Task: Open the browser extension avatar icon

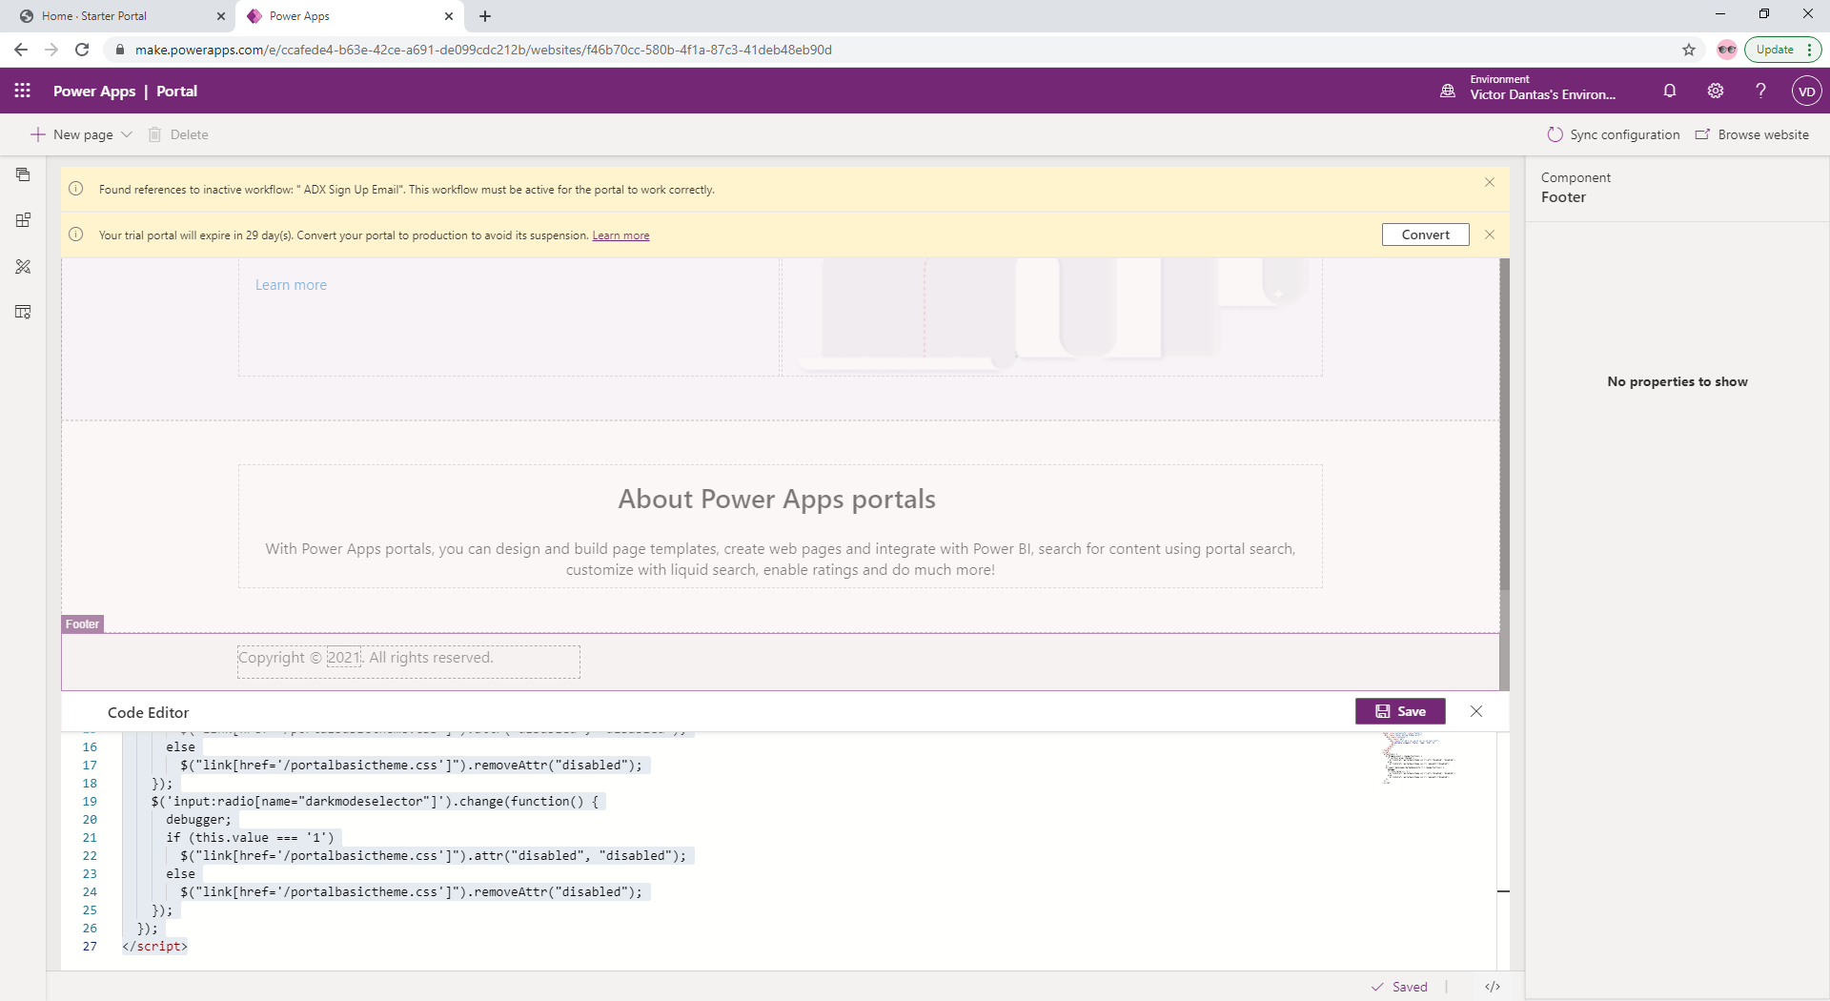Action: [1726, 50]
